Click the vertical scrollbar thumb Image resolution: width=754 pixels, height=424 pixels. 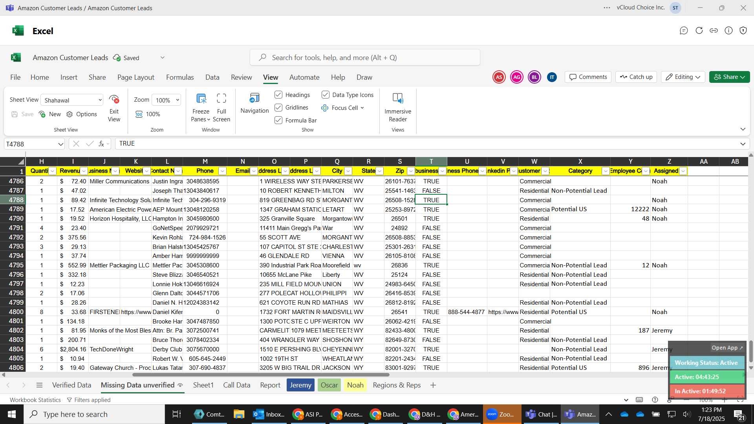tap(751, 351)
